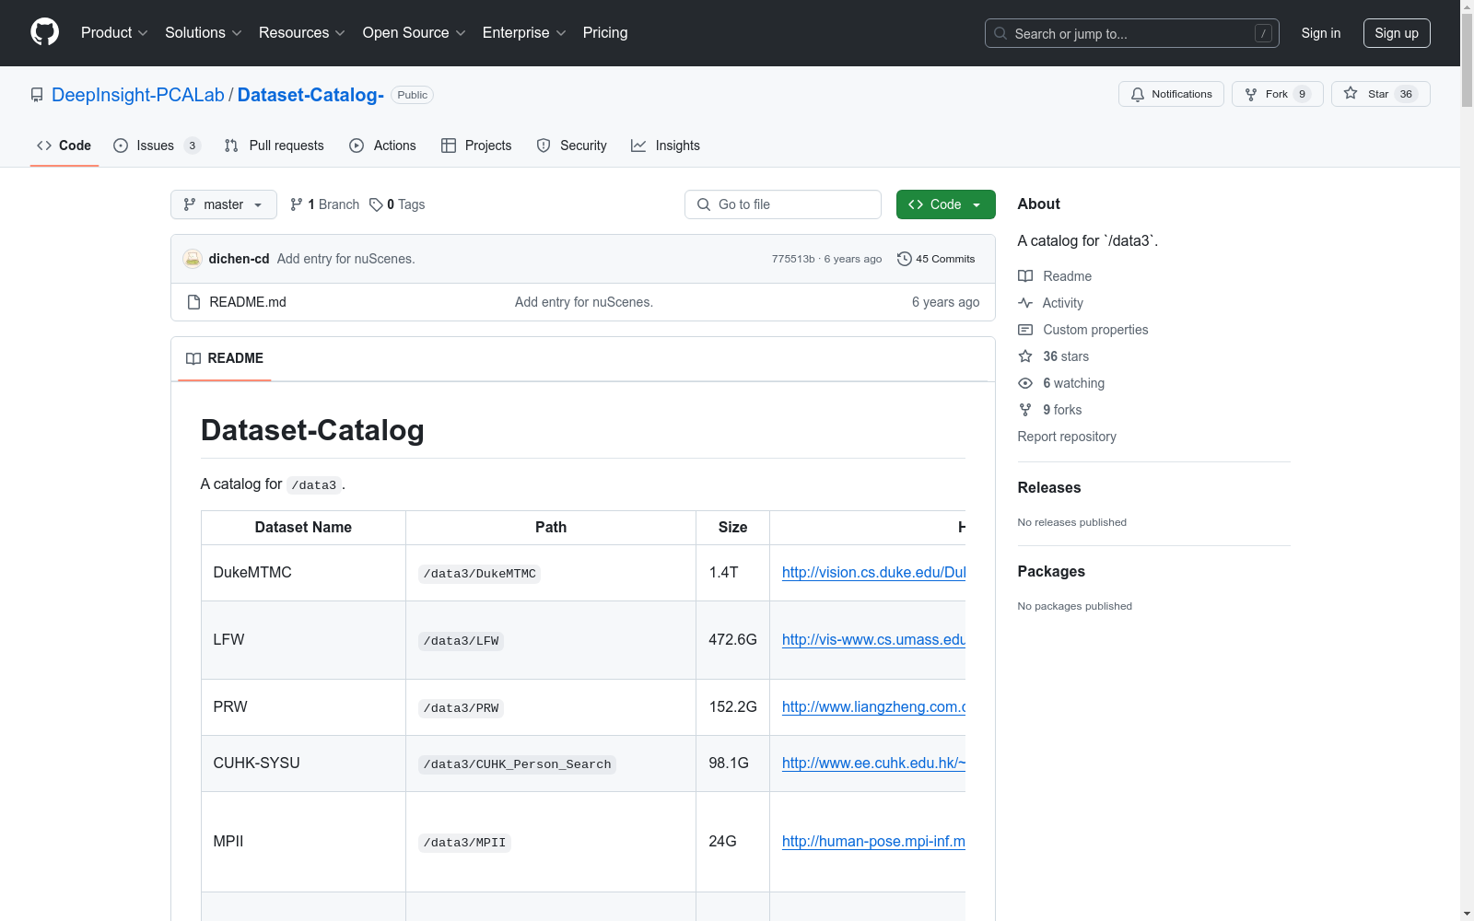Click the /data3/LFW path cell
Screen dimensions: 1474x921
point(551,640)
